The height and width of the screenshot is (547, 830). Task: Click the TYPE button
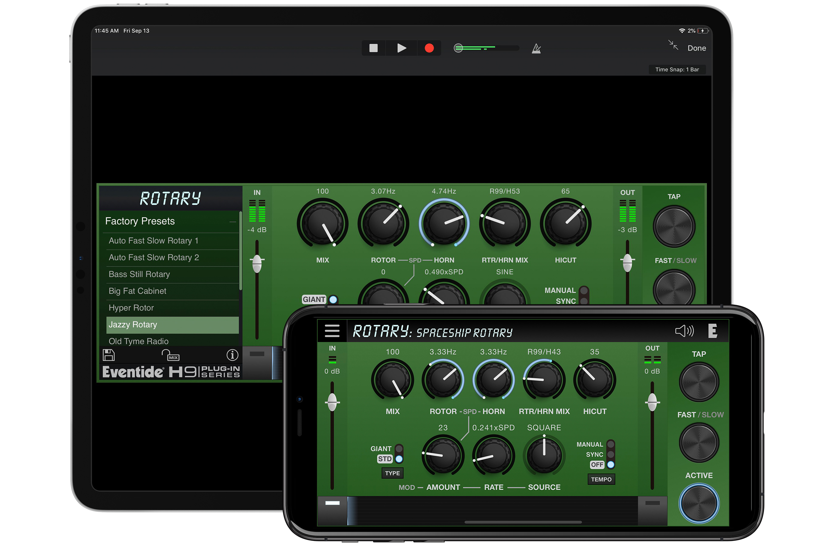392,473
